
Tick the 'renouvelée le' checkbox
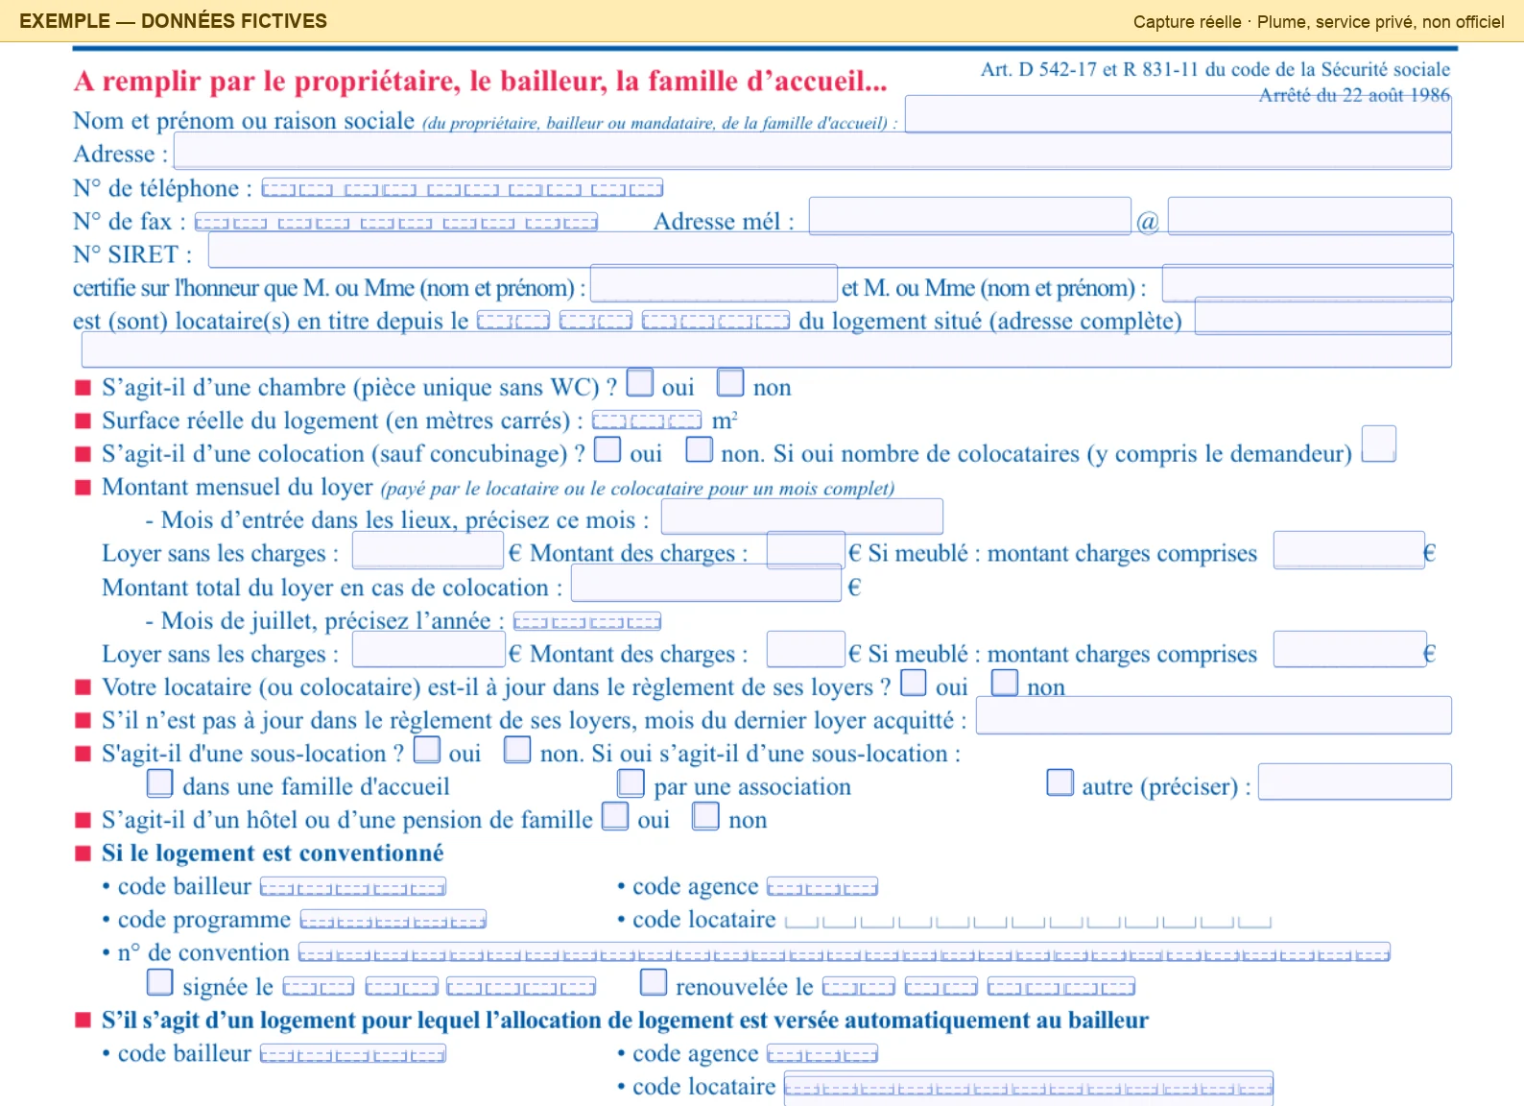click(654, 982)
